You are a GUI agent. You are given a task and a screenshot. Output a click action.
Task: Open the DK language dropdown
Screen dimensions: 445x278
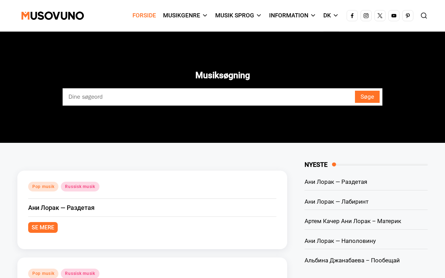(331, 16)
